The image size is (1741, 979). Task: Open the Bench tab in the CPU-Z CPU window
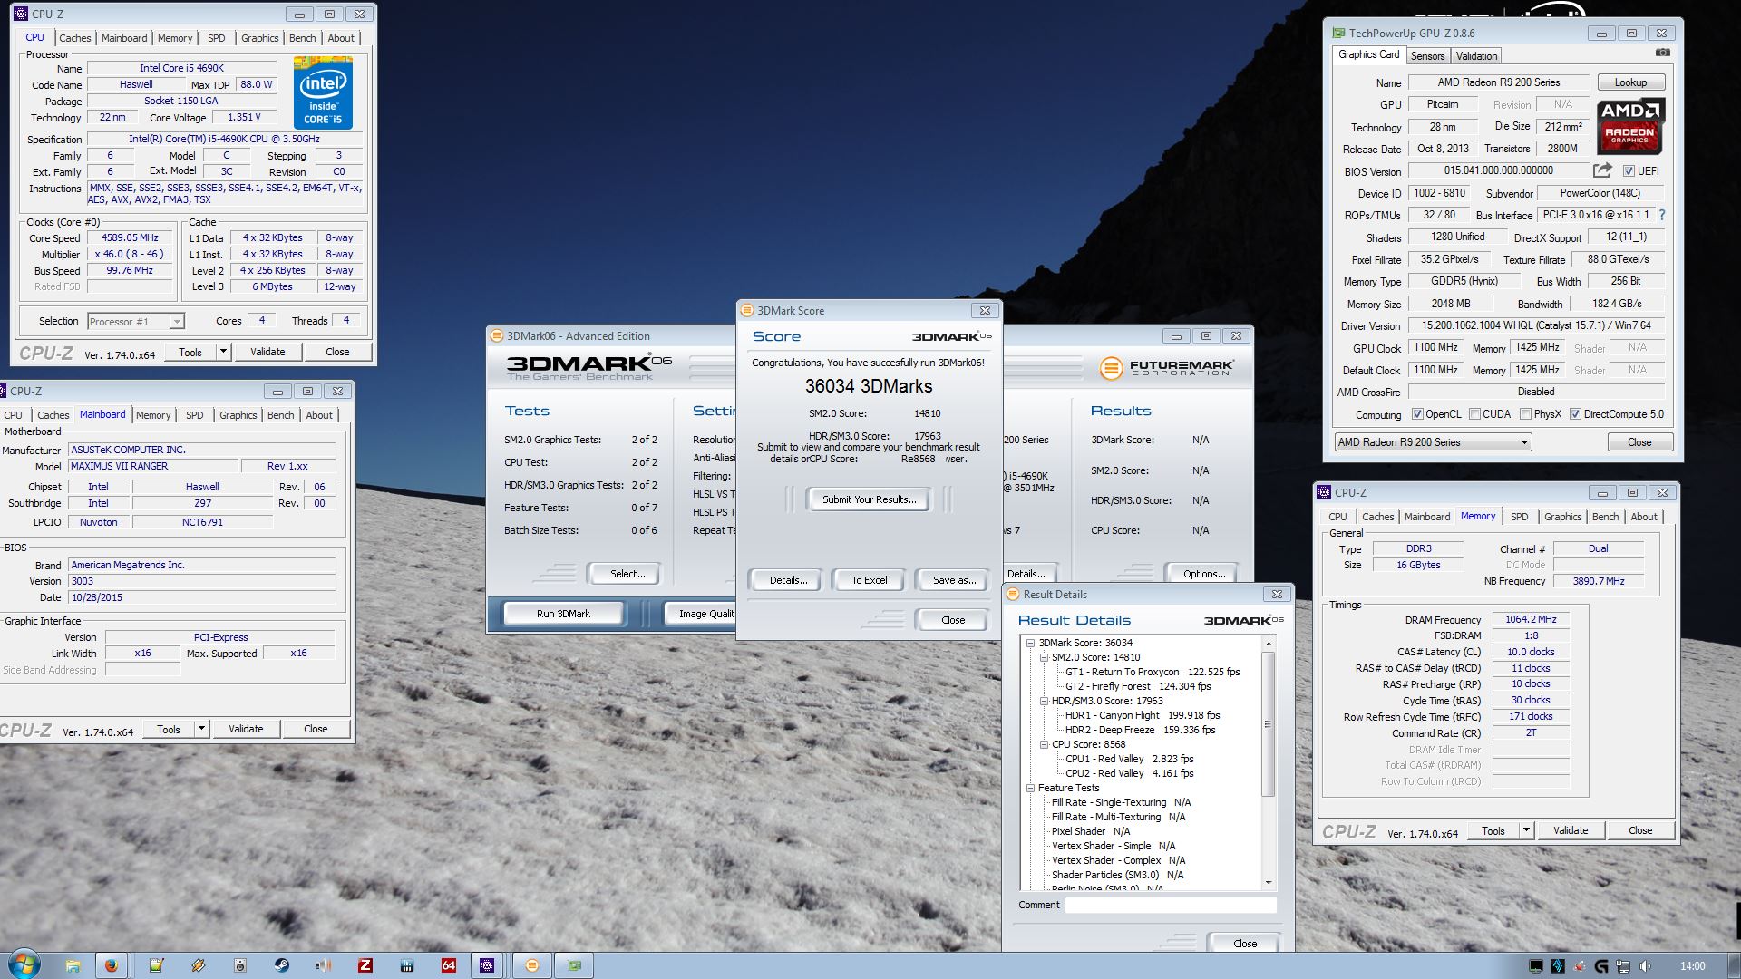[x=302, y=38]
